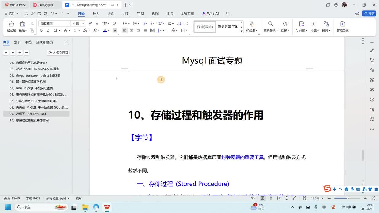
Task: Open 排版 typesetting menu
Action: tap(315, 27)
